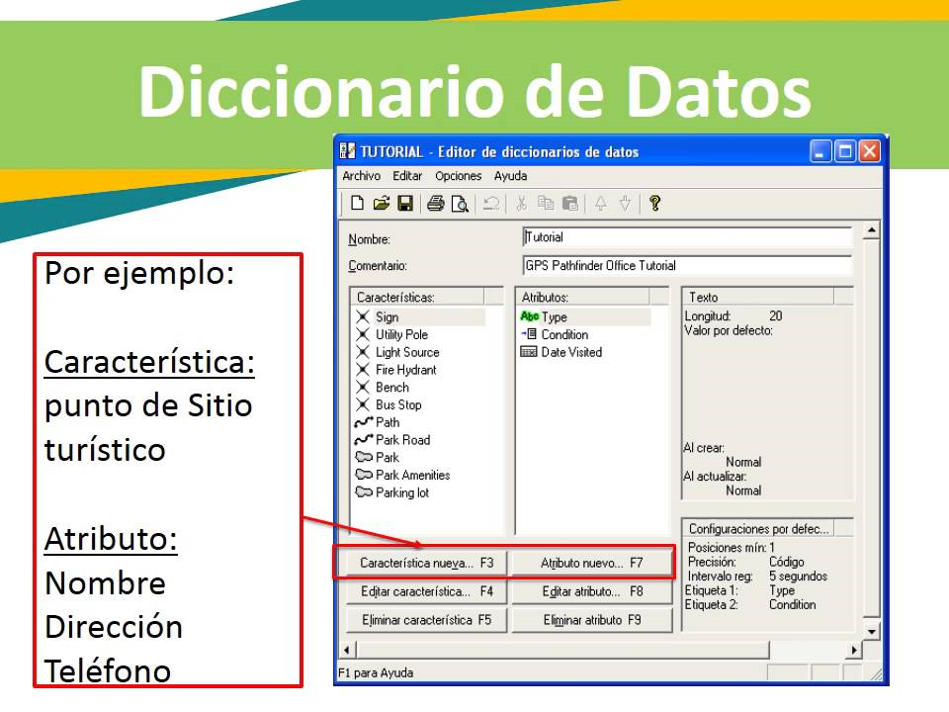Select Bench feature
949x712 pixels.
(x=392, y=387)
